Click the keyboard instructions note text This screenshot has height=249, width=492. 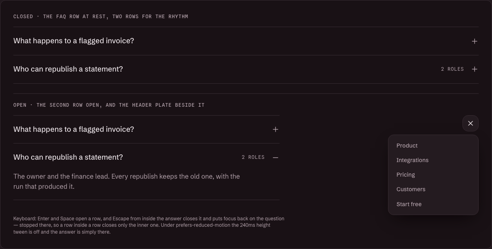point(149,225)
